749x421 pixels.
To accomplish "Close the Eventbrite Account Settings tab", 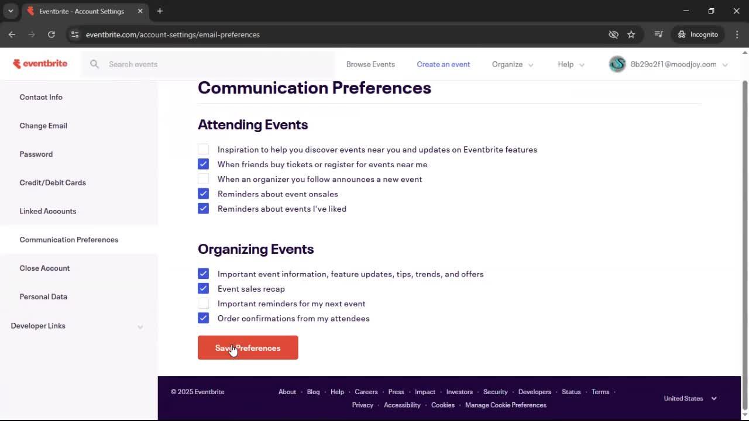I will click(x=140, y=11).
